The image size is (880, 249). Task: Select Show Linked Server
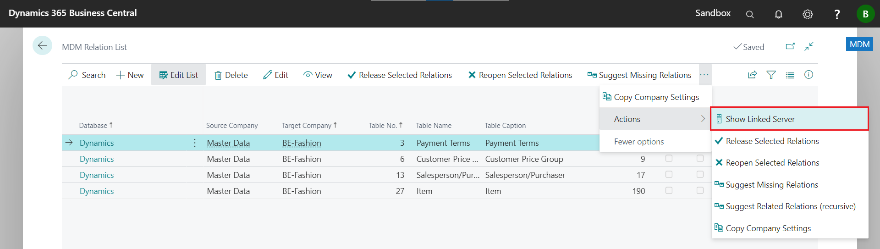click(789, 119)
